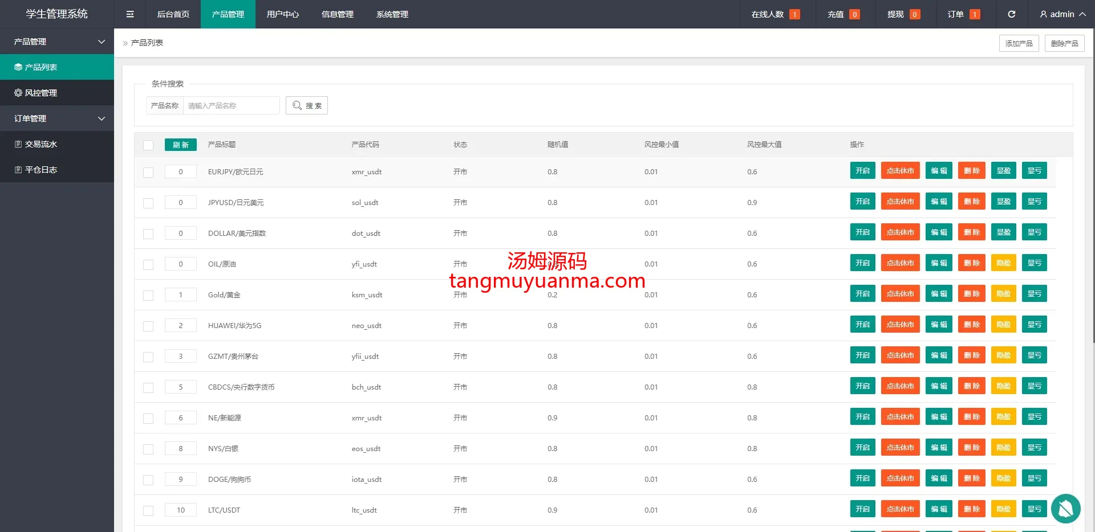Check the EURJPY/欧元日元 row checkbox

pyautogui.click(x=148, y=172)
